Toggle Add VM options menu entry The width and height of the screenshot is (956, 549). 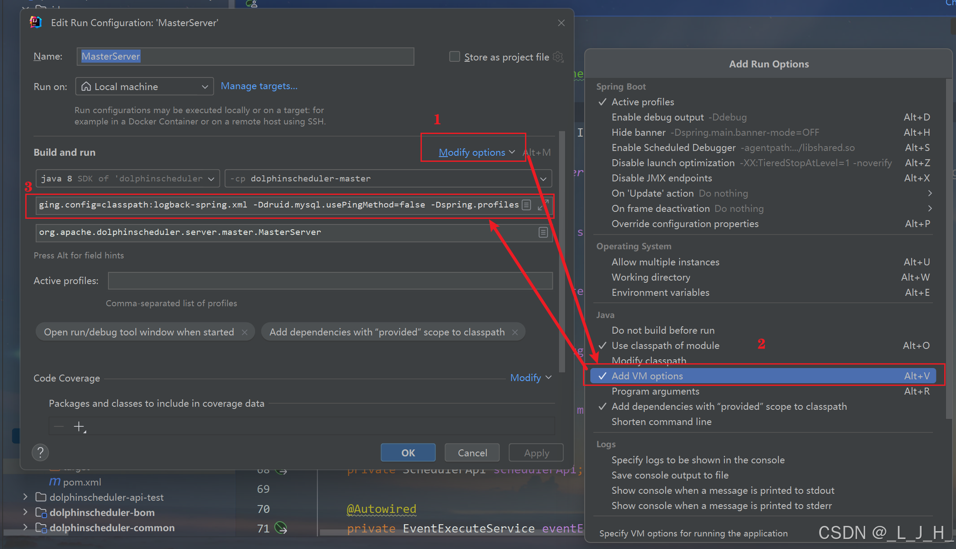click(647, 376)
